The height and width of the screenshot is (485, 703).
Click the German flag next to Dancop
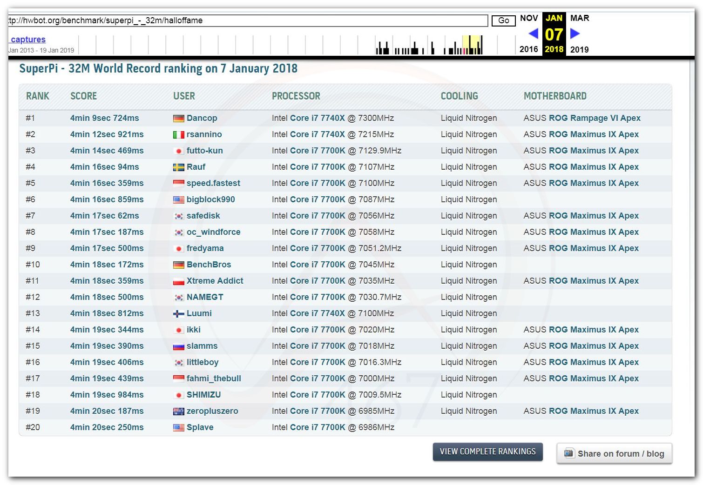[178, 119]
